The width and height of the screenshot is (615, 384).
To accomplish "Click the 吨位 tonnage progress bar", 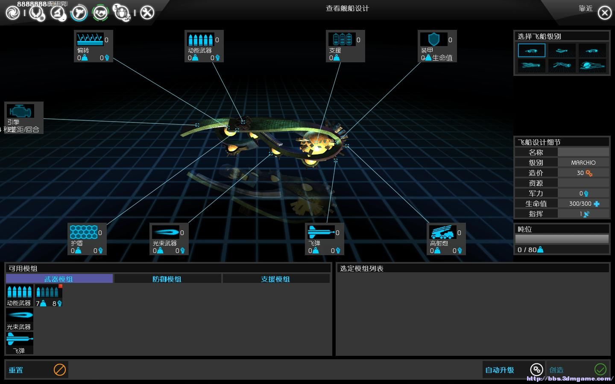I will (562, 239).
